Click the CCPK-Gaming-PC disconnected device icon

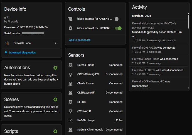(70, 74)
